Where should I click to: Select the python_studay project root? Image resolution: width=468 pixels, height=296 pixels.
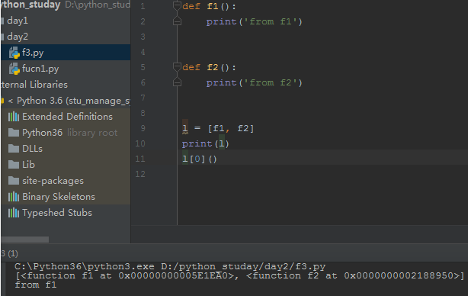[x=30, y=5]
